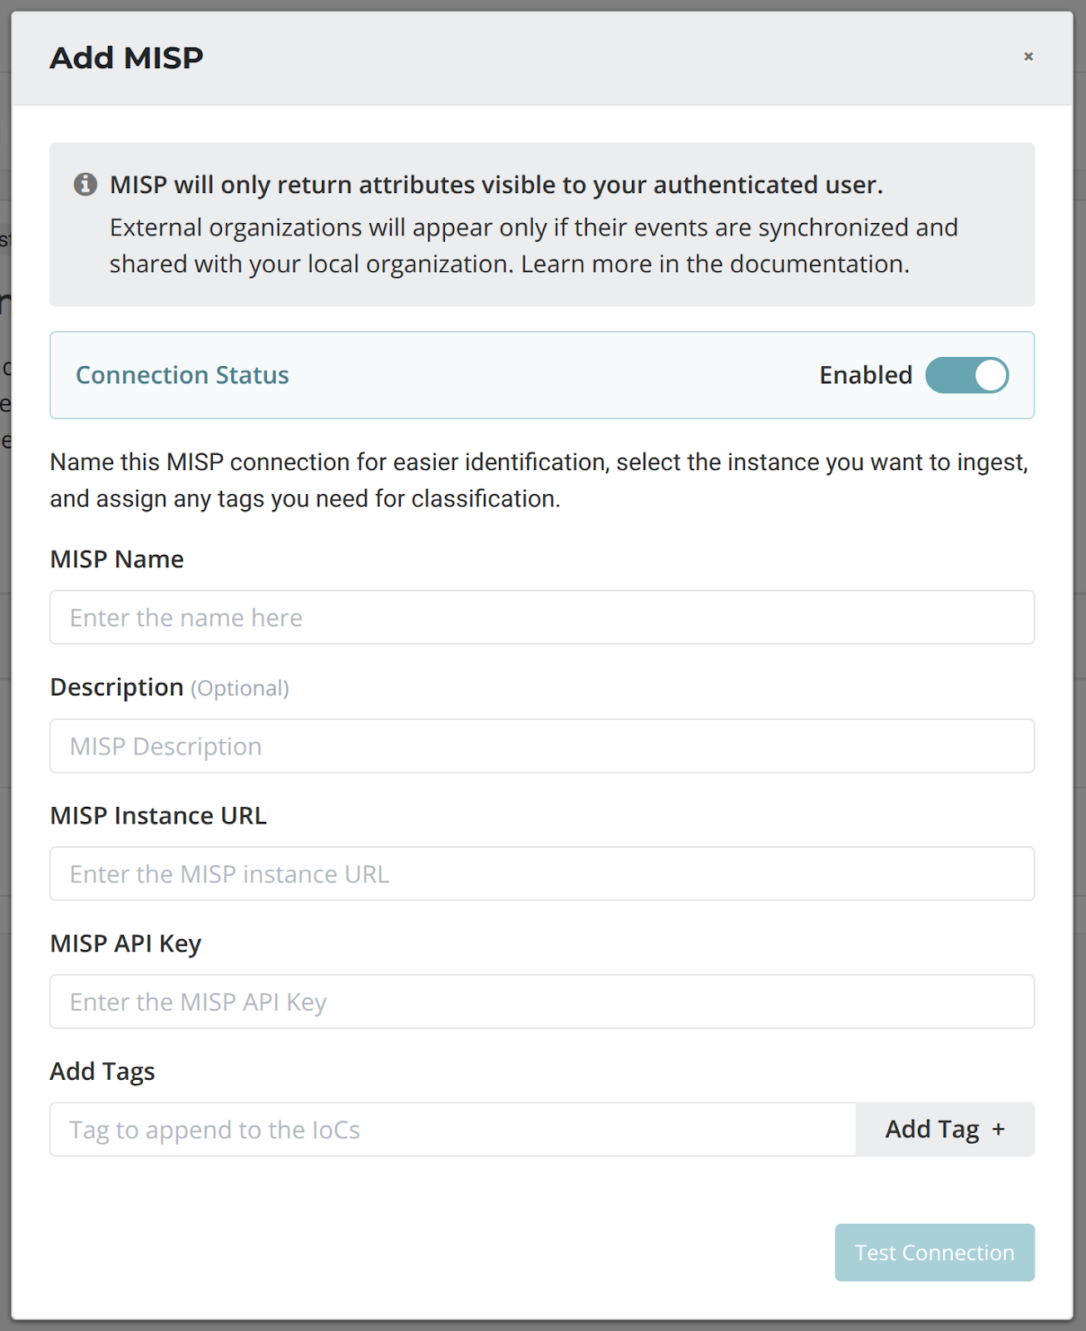Close the Add MISP dialog

[x=1029, y=57]
